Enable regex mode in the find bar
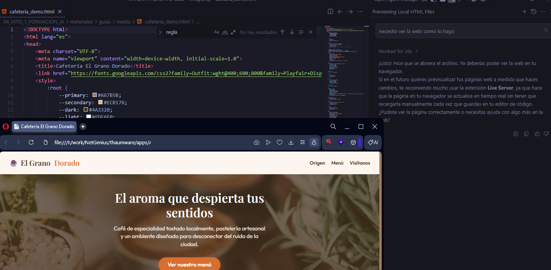Screen dimensions: 551x270 coord(233,32)
